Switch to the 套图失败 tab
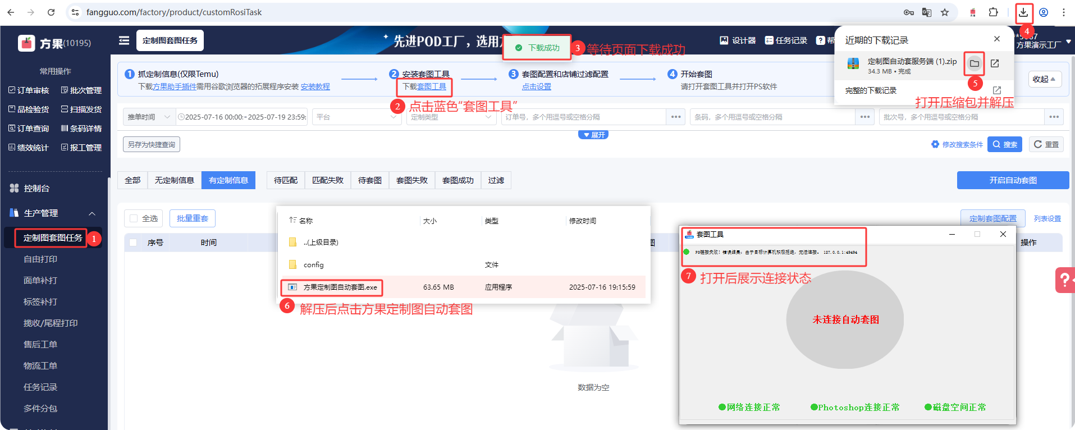The height and width of the screenshot is (430, 1075). pos(411,180)
